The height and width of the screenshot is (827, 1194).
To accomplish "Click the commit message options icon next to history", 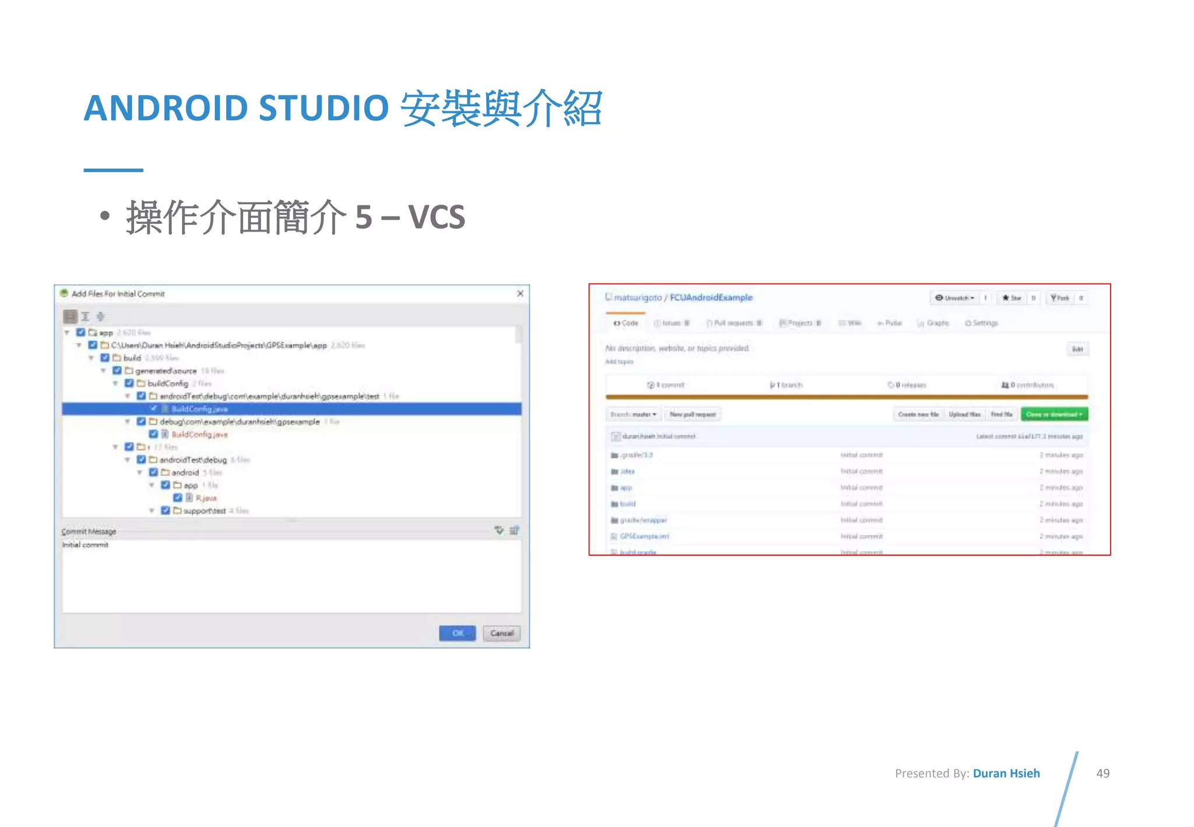I will point(514,530).
